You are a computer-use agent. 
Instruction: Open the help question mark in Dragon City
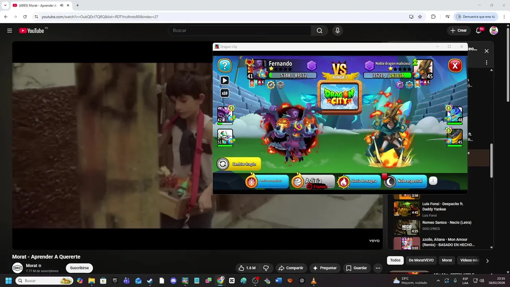click(225, 66)
